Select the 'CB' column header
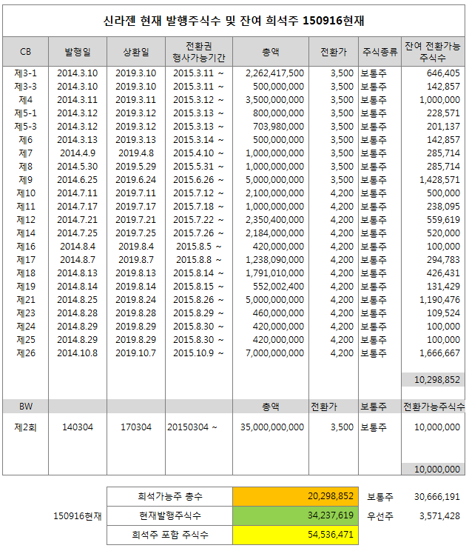Viewport: 469px width, 551px height. pyautogui.click(x=26, y=52)
